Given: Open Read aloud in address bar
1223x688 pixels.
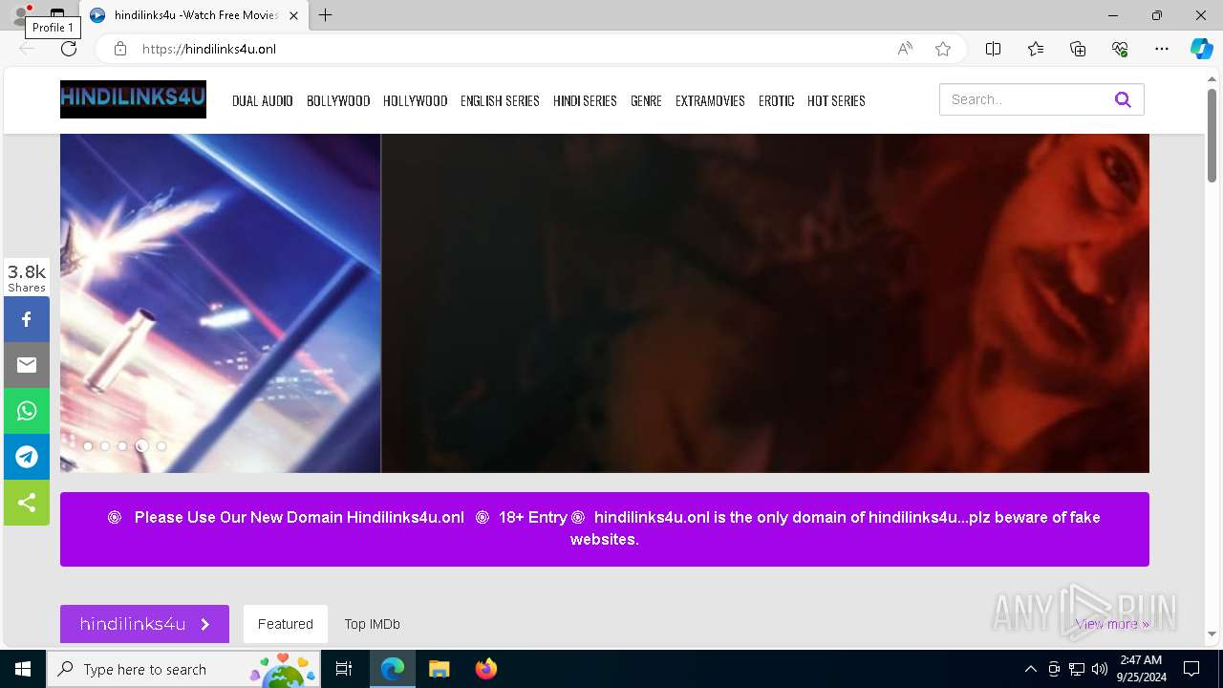Looking at the screenshot, I should [x=904, y=49].
